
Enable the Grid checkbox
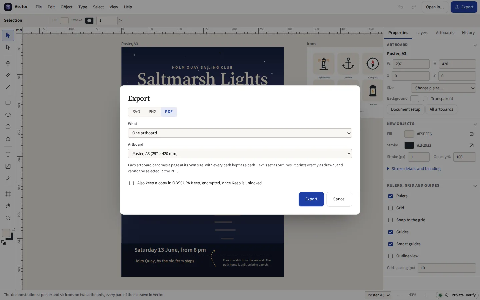(x=390, y=208)
